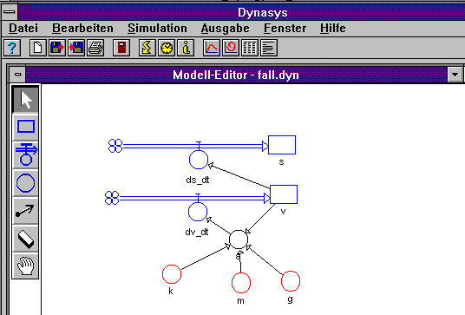Open the Datei menu
The height and width of the screenshot is (315, 465).
tap(23, 29)
